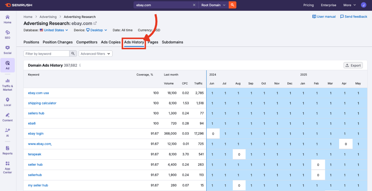Image resolution: width=372 pixels, height=191 pixels.
Task: Open the Content section from the sidebar
Action: pyautogui.click(x=7, y=117)
